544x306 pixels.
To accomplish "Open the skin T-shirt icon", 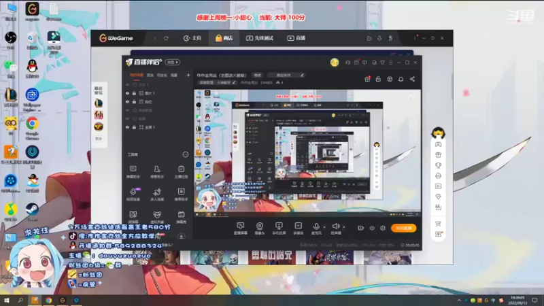I will tap(382, 63).
